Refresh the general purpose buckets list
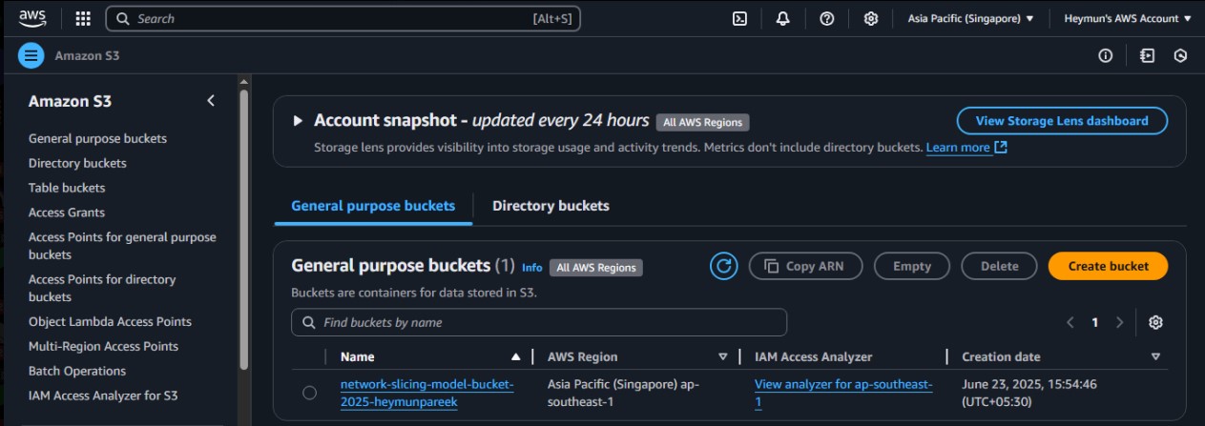 [x=724, y=266]
